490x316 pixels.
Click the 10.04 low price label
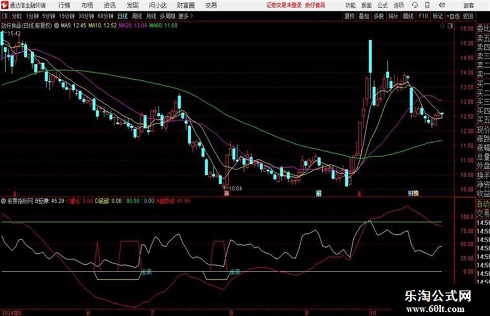point(235,189)
